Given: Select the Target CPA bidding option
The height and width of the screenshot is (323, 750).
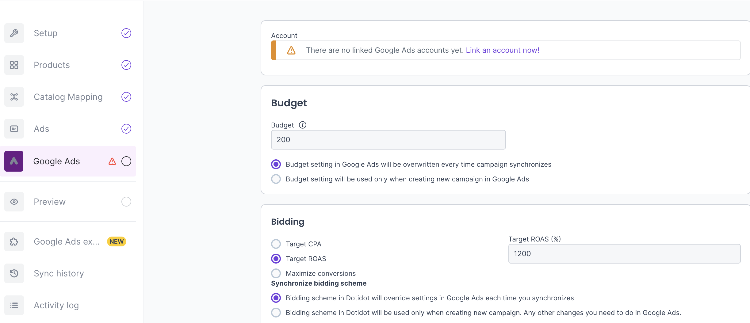Looking at the screenshot, I should tap(276, 244).
